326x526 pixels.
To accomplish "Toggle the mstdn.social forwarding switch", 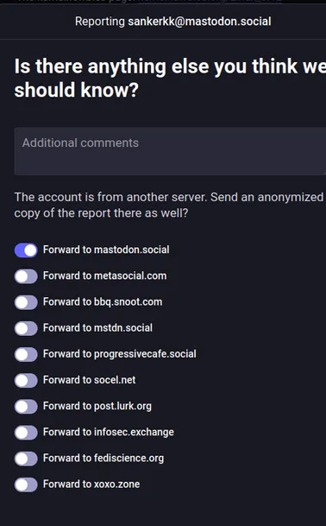I will coord(26,328).
